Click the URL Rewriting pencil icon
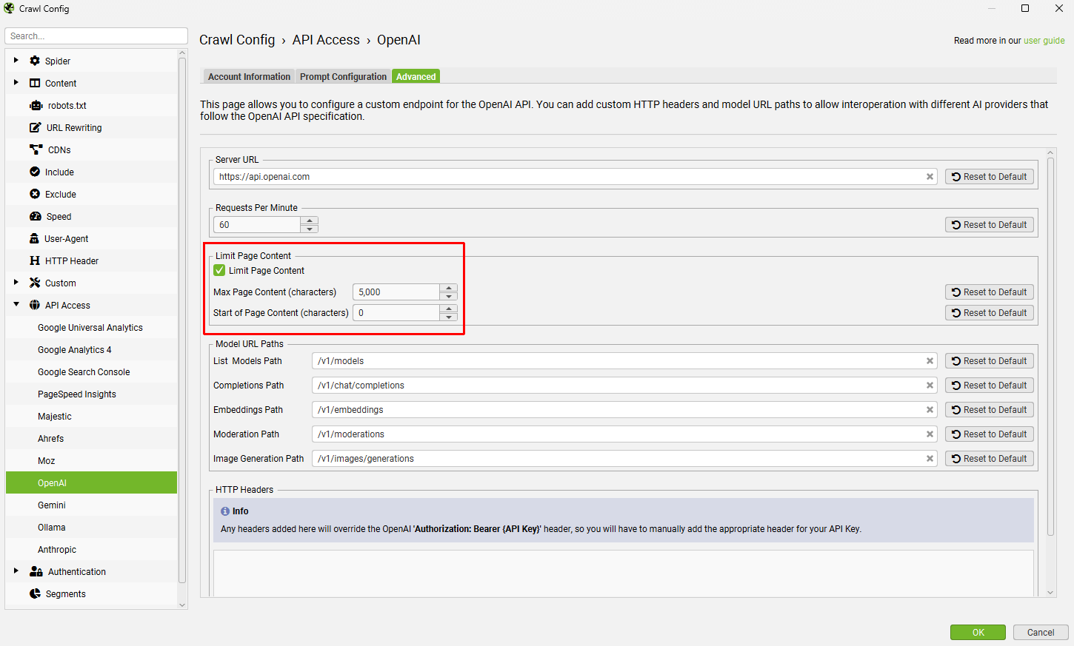 (x=35, y=127)
